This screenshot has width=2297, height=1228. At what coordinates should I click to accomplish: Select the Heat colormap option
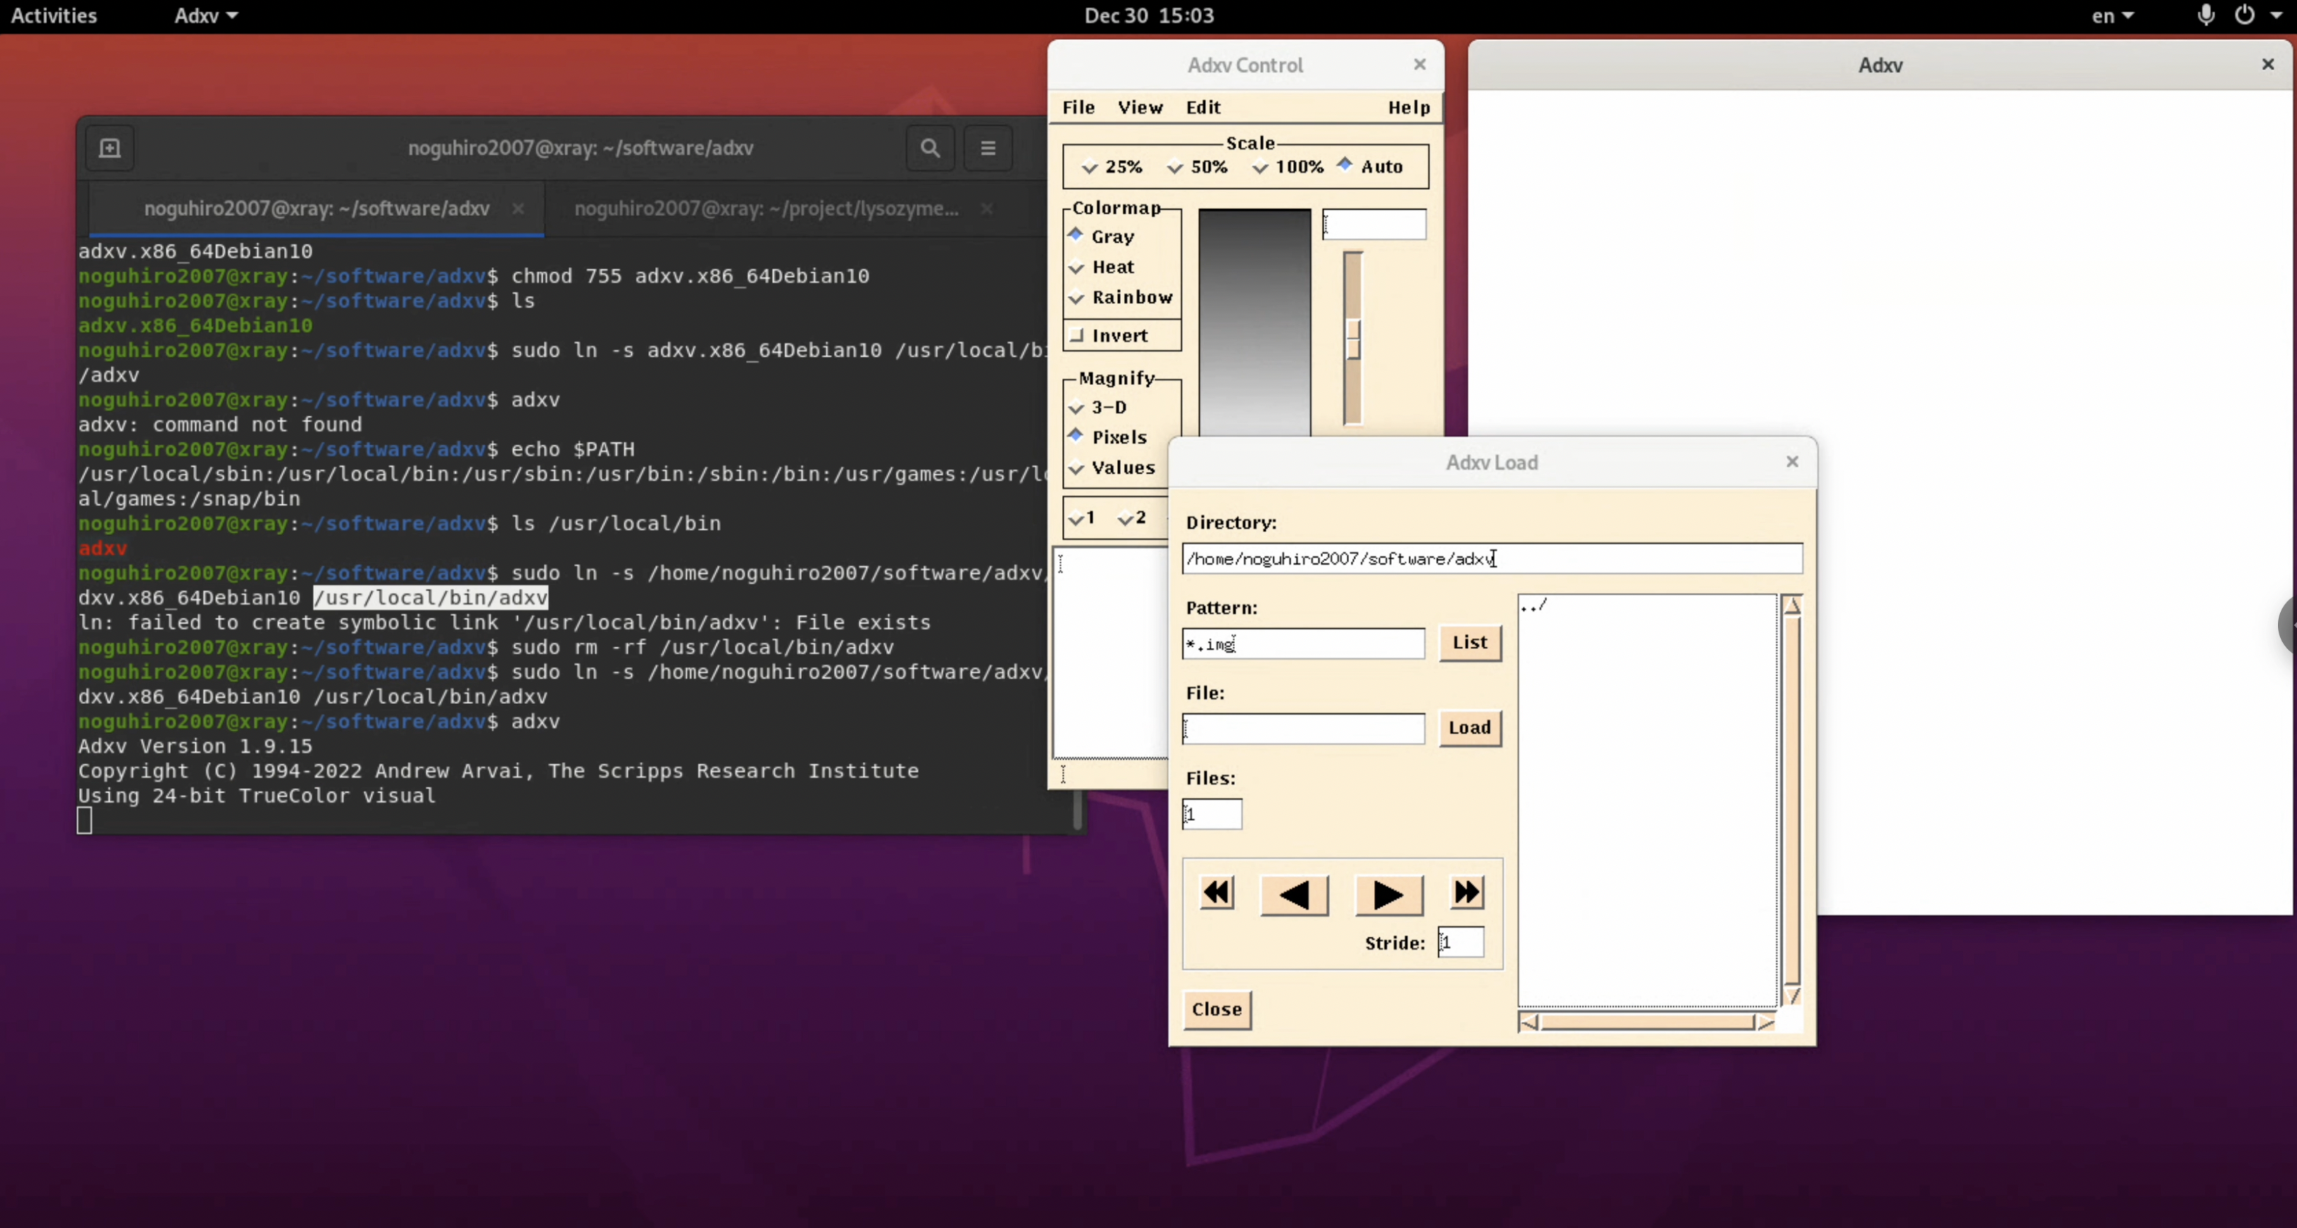[x=1077, y=268]
